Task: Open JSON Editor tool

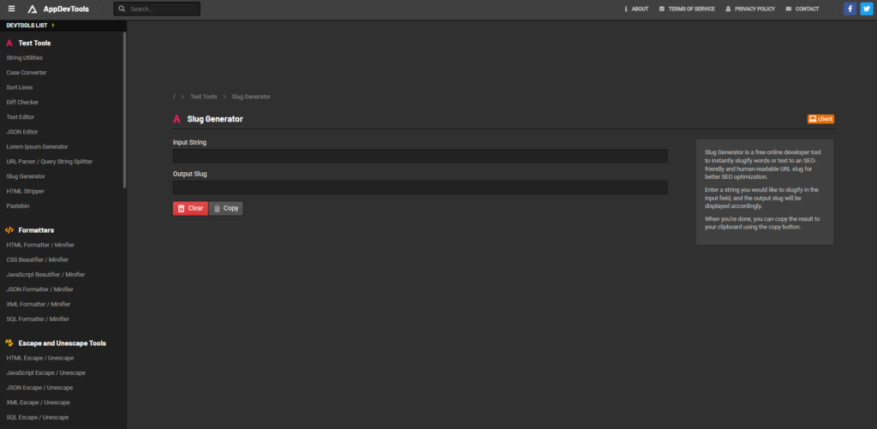Action: [22, 132]
